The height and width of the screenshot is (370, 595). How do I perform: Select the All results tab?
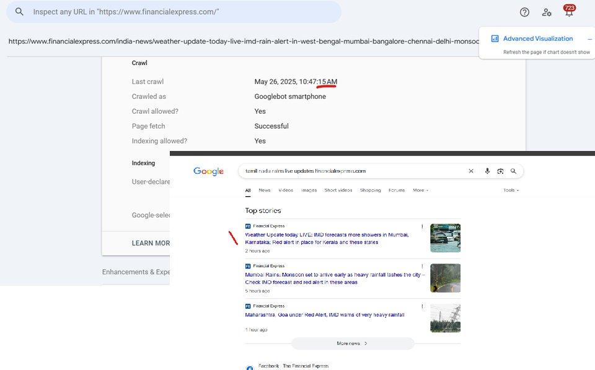pyautogui.click(x=248, y=191)
